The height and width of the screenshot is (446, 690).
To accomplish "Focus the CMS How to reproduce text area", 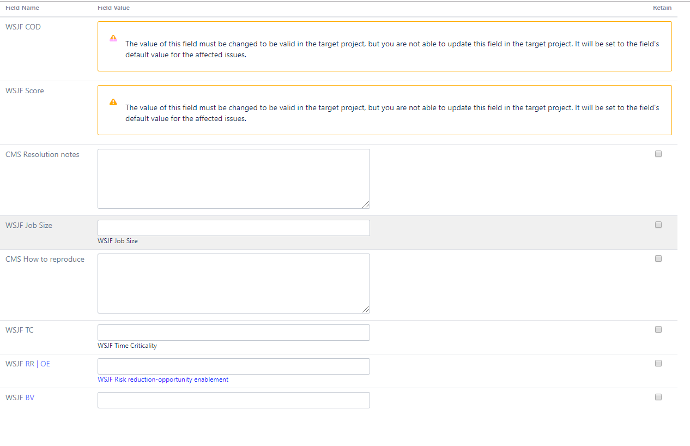I will click(x=234, y=284).
